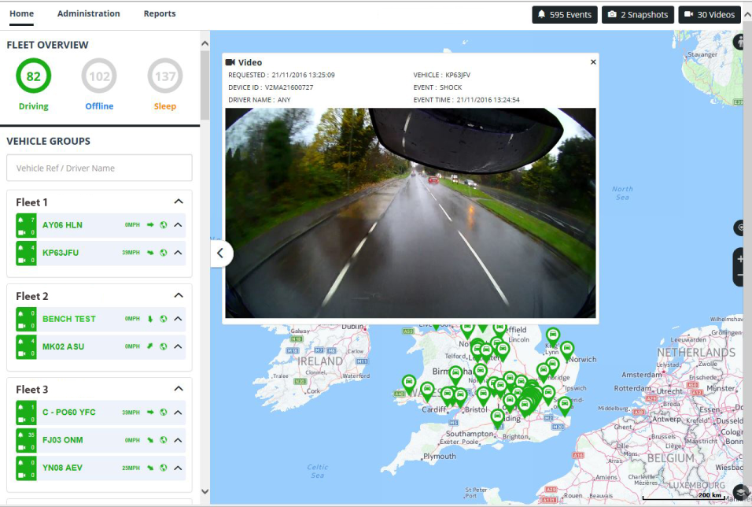View the 30 Videos collection
This screenshot has width=752, height=507.
pyautogui.click(x=710, y=14)
